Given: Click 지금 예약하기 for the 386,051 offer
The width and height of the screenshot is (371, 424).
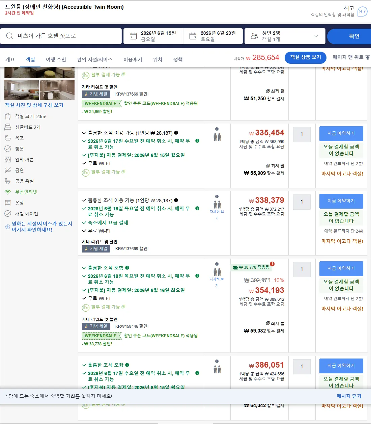Looking at the screenshot, I should [x=341, y=366].
